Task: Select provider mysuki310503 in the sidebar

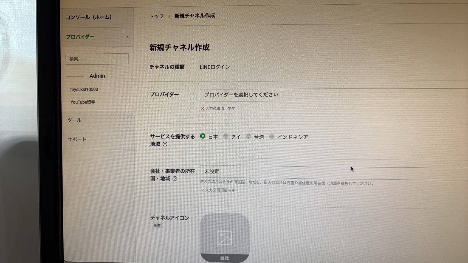Action: [x=84, y=89]
